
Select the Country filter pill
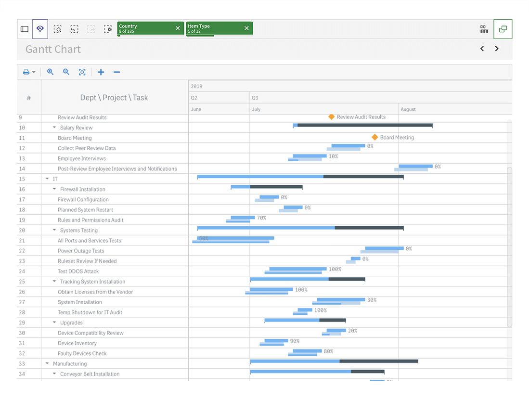(x=144, y=28)
